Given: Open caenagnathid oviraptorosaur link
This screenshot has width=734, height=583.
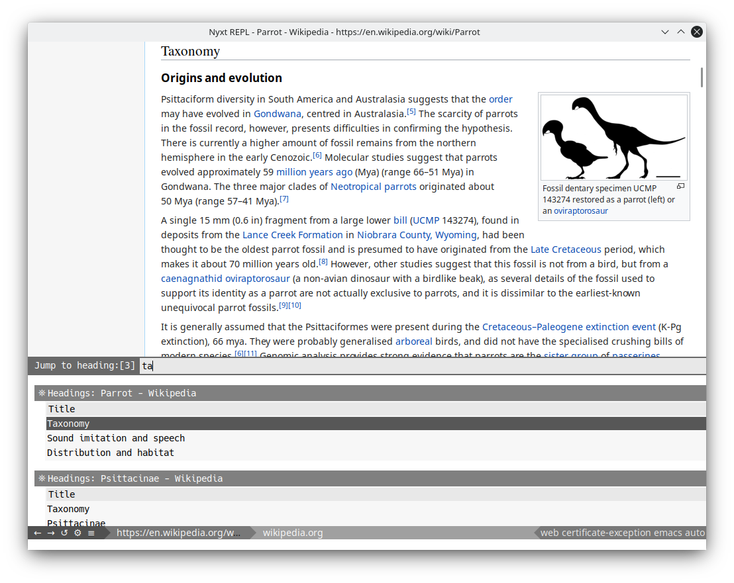Looking at the screenshot, I should (225, 279).
